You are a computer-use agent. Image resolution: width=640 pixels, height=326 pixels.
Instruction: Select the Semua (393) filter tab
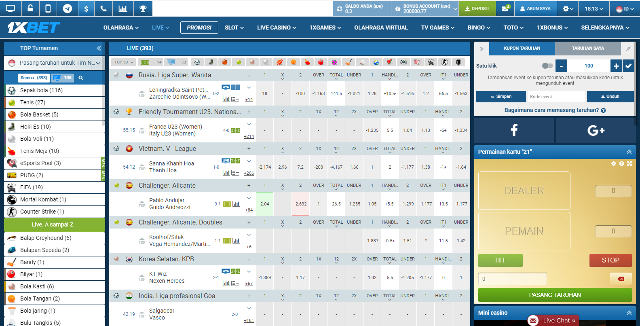coord(34,78)
